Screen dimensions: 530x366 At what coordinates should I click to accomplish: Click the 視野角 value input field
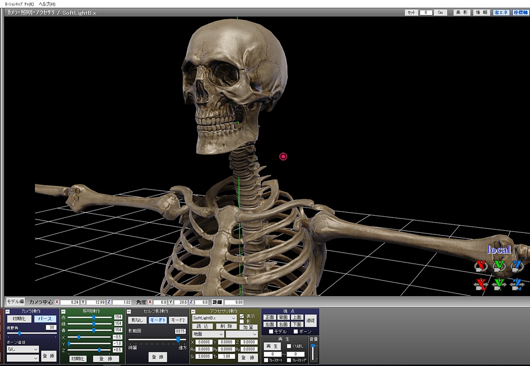click(51, 327)
